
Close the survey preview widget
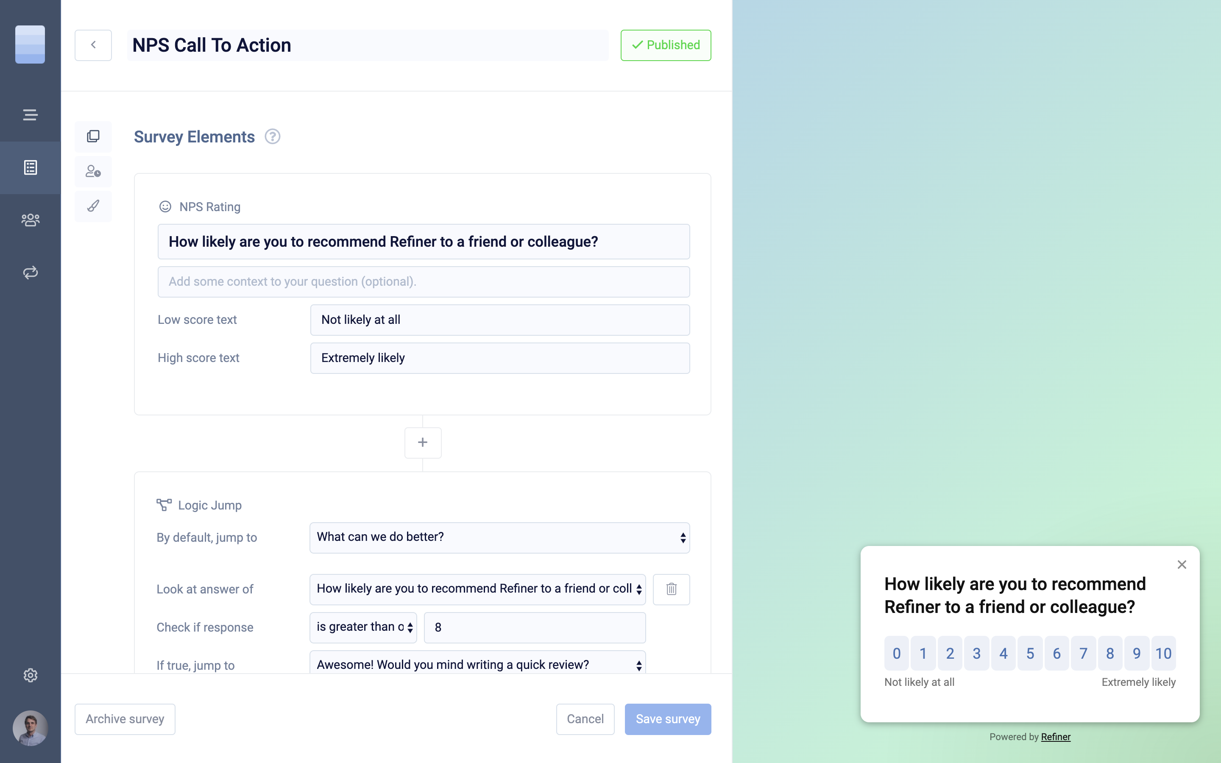click(1182, 565)
